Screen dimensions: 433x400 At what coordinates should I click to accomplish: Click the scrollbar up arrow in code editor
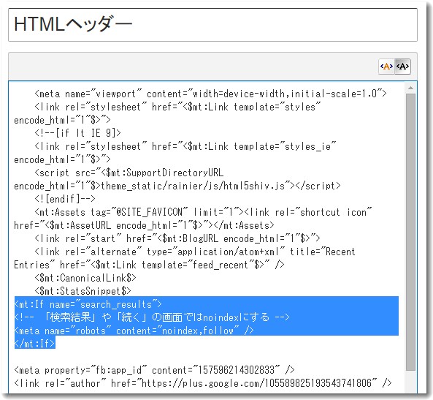pos(410,88)
